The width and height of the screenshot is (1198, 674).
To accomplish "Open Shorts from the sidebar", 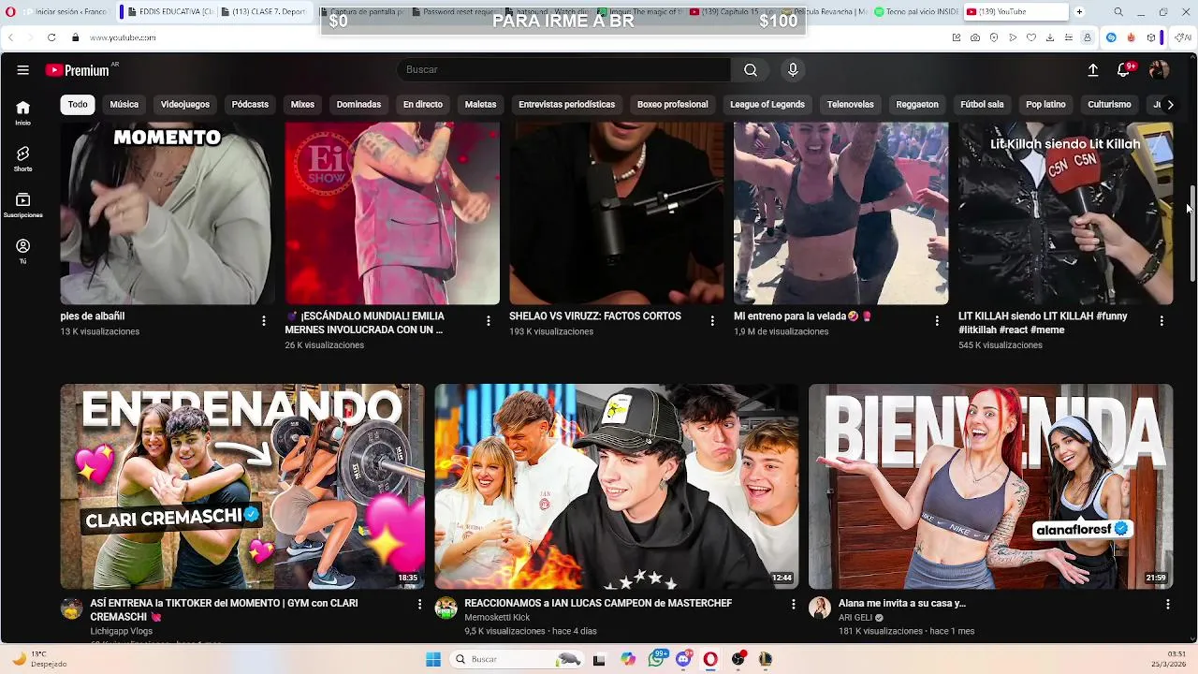I will 22,158.
